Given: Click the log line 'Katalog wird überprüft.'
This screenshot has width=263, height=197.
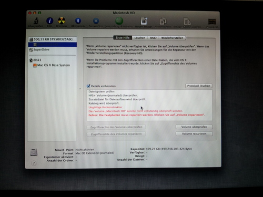Looking at the screenshot, I should [104, 103].
